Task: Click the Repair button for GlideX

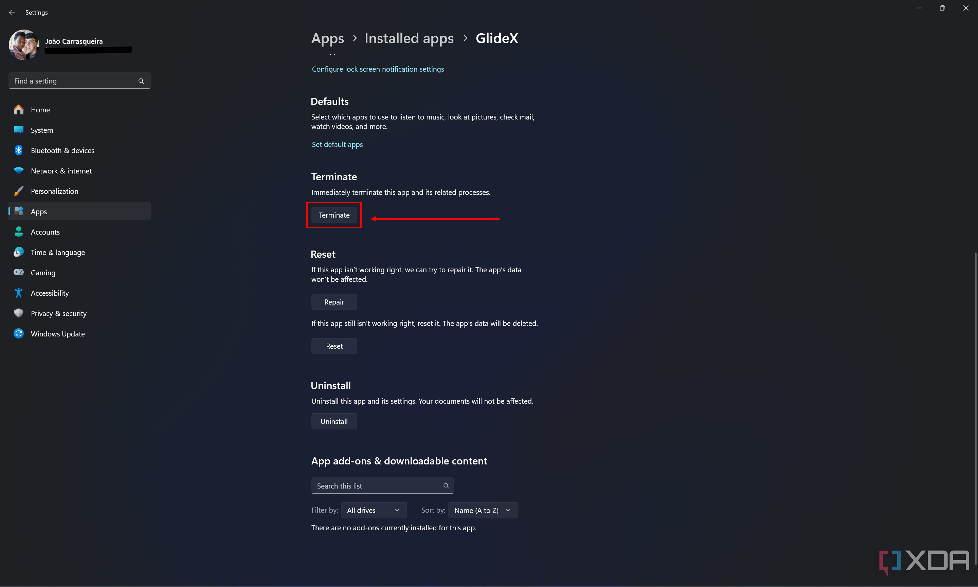Action: click(334, 302)
